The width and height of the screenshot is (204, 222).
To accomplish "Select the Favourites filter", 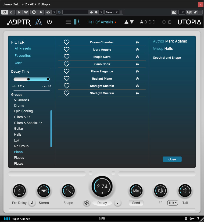I will pyautogui.click(x=23, y=55).
